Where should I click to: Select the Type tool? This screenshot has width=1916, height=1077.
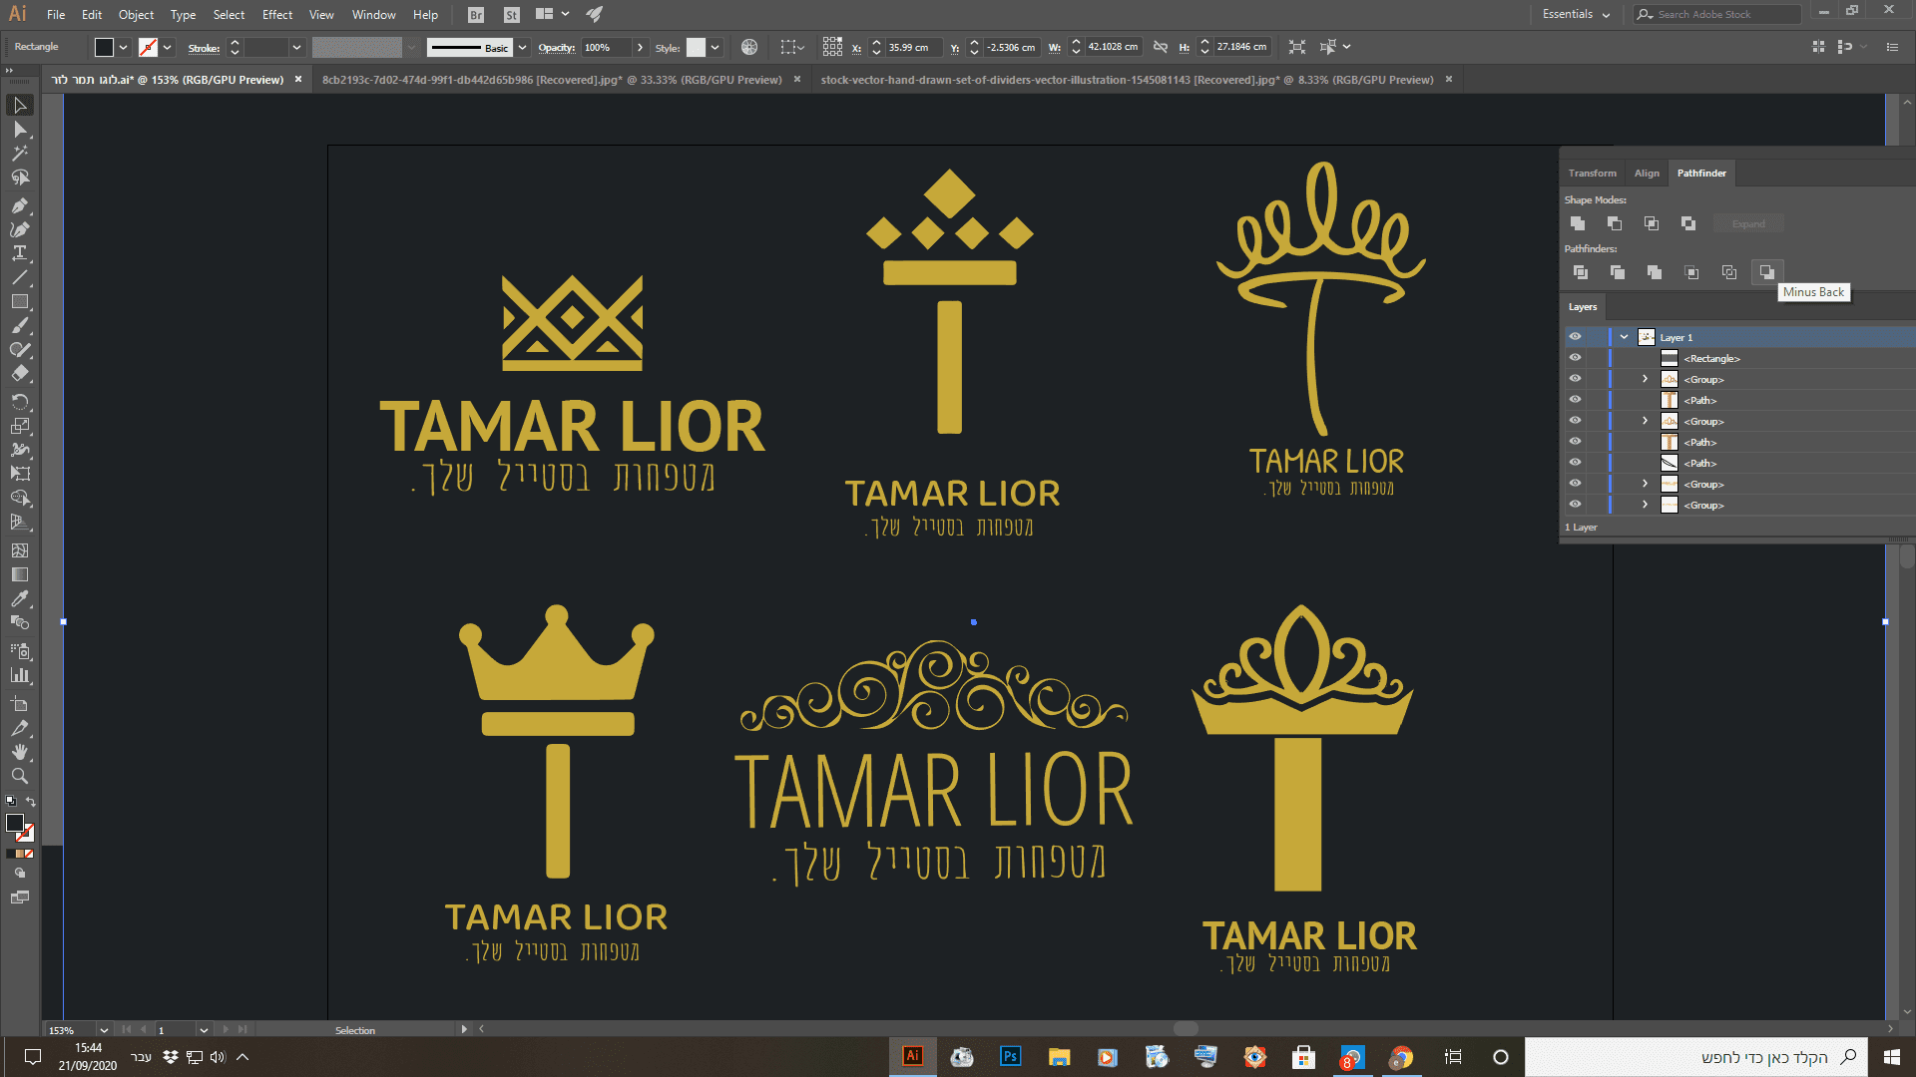(x=19, y=253)
